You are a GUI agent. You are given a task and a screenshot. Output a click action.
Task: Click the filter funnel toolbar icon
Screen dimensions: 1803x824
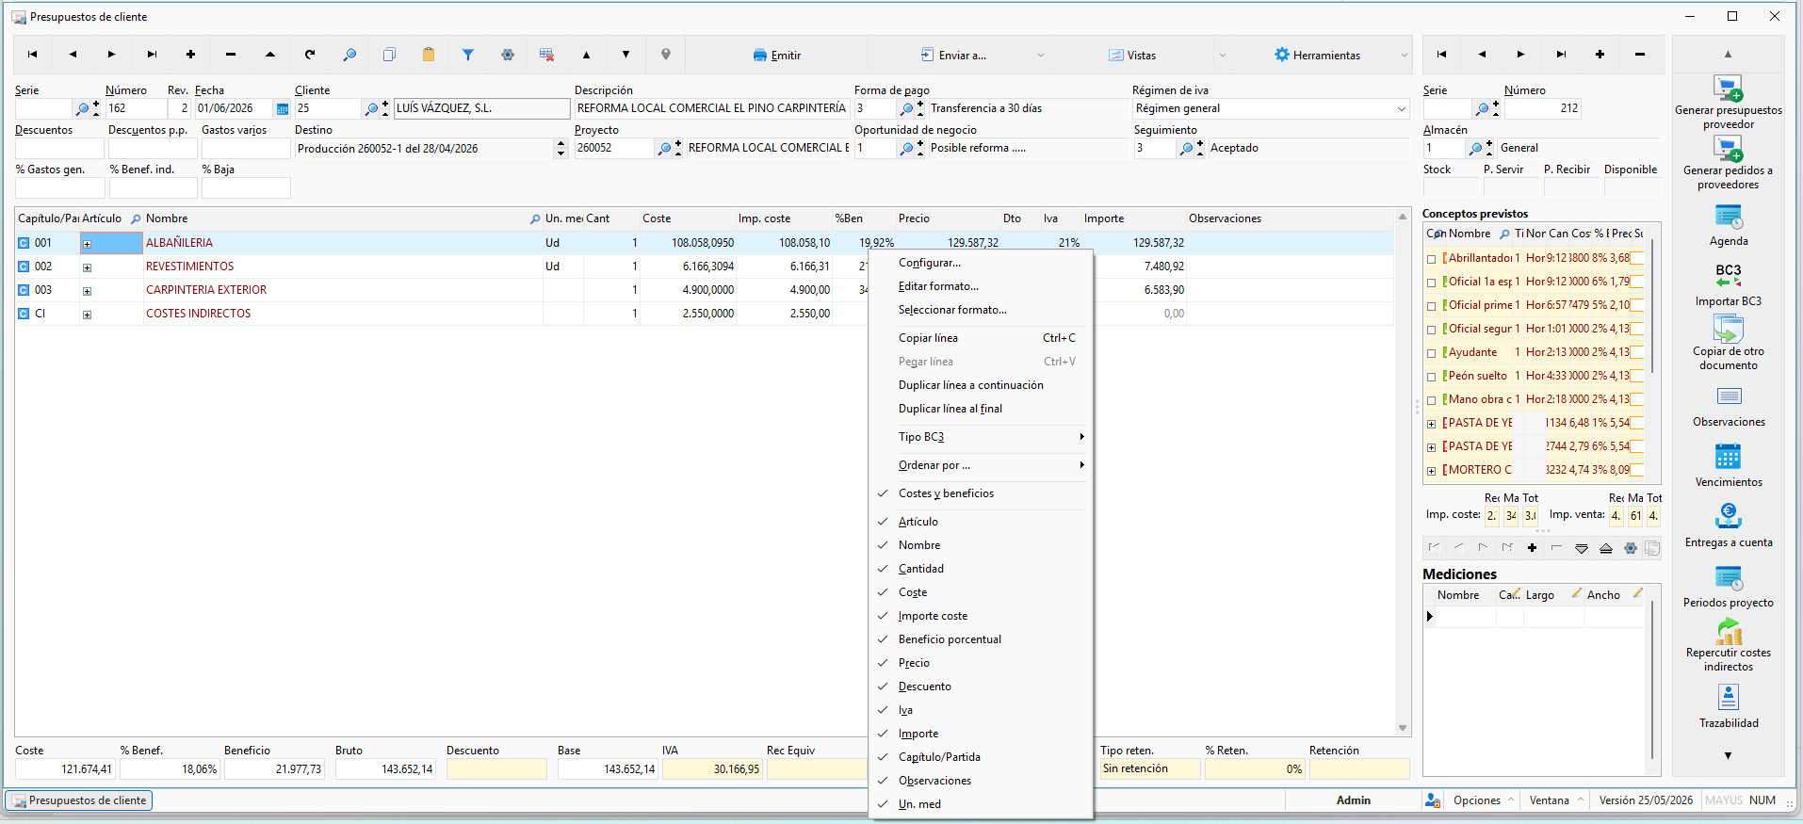point(468,55)
